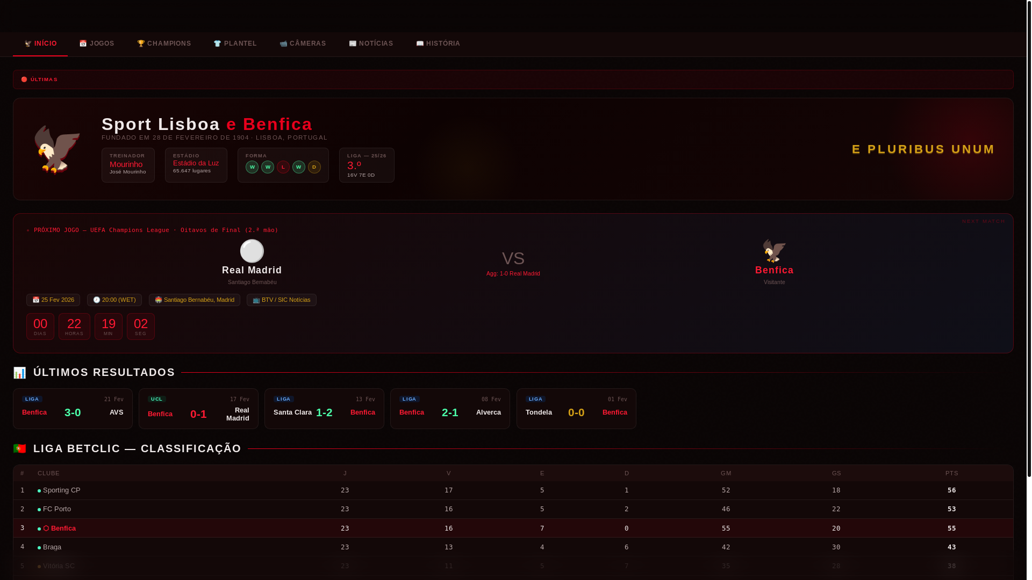Click the E PLURIBUS UNUM motto

923,149
